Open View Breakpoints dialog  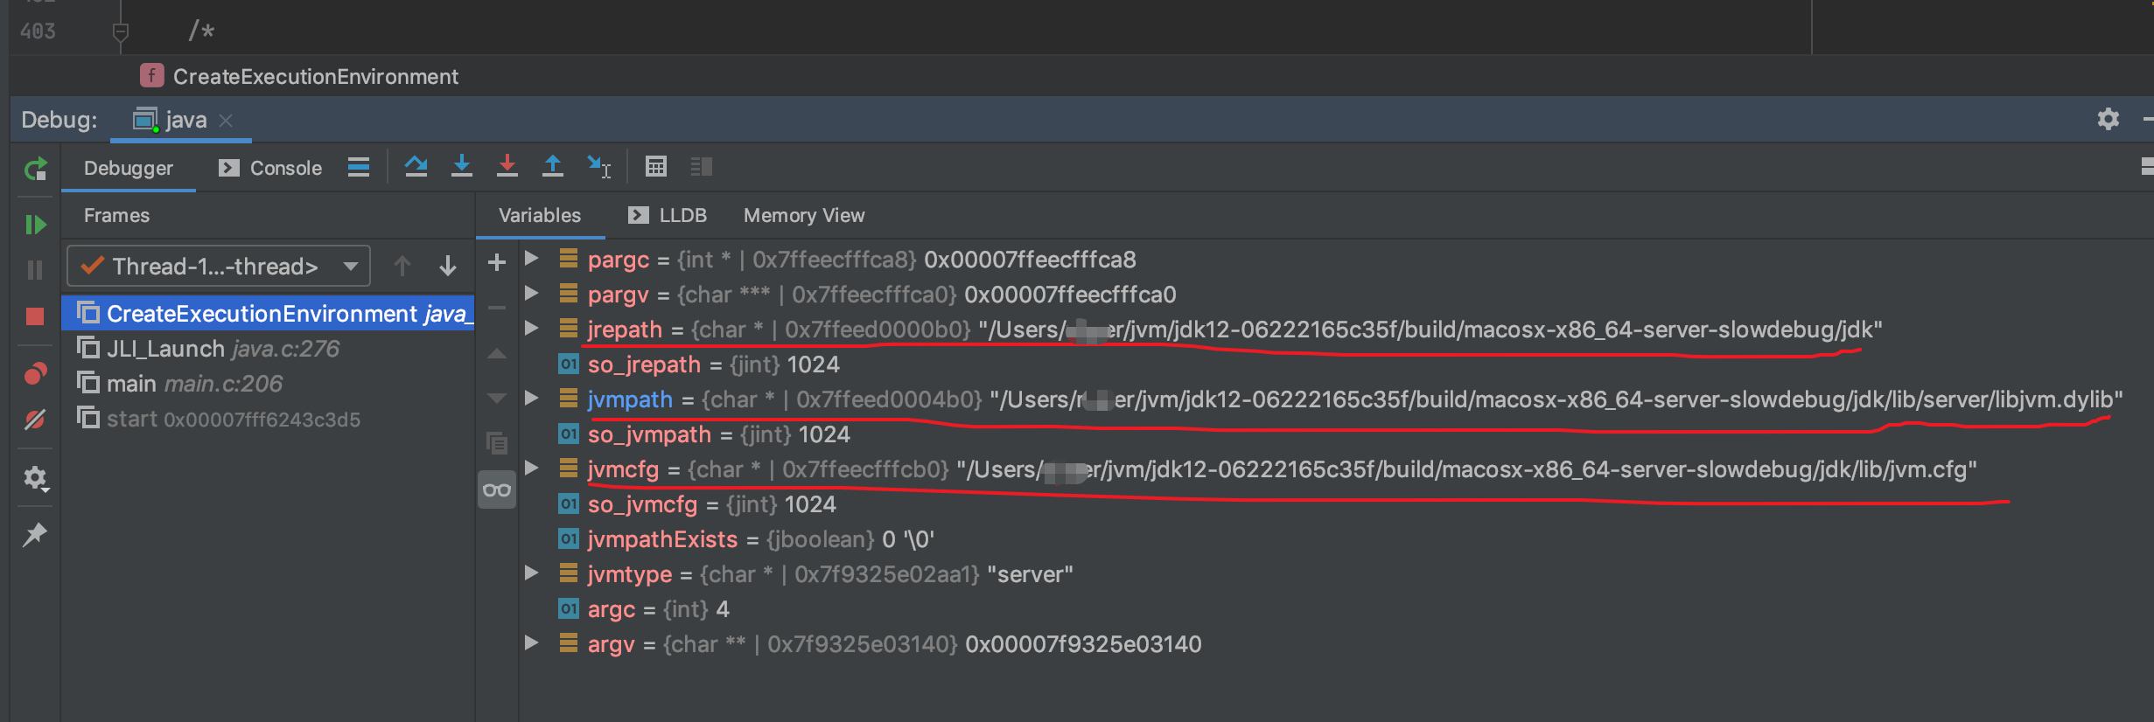(35, 374)
